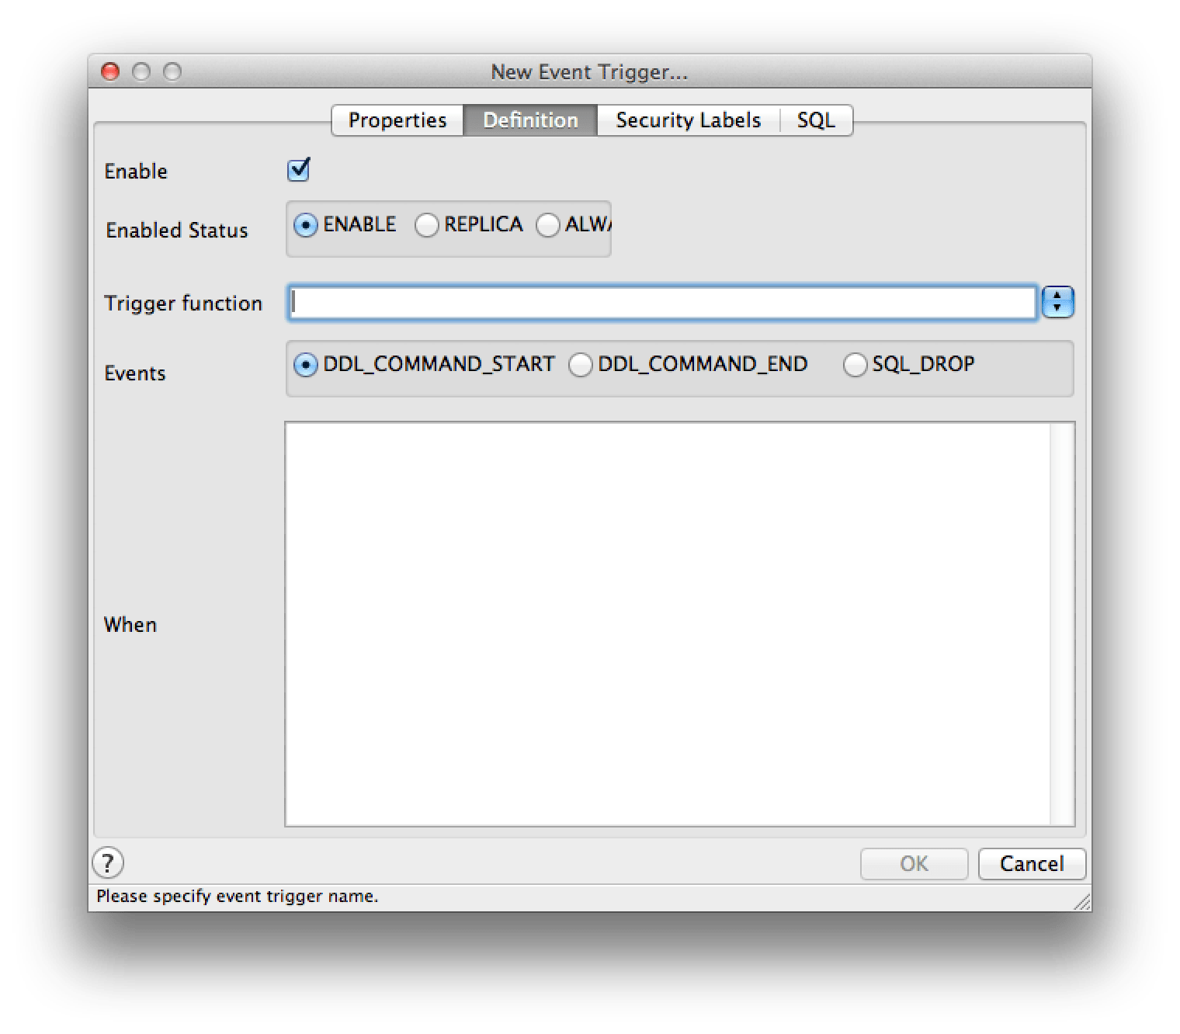The width and height of the screenshot is (1180, 1034).
Task: Click inside the Trigger function field
Action: (x=662, y=302)
